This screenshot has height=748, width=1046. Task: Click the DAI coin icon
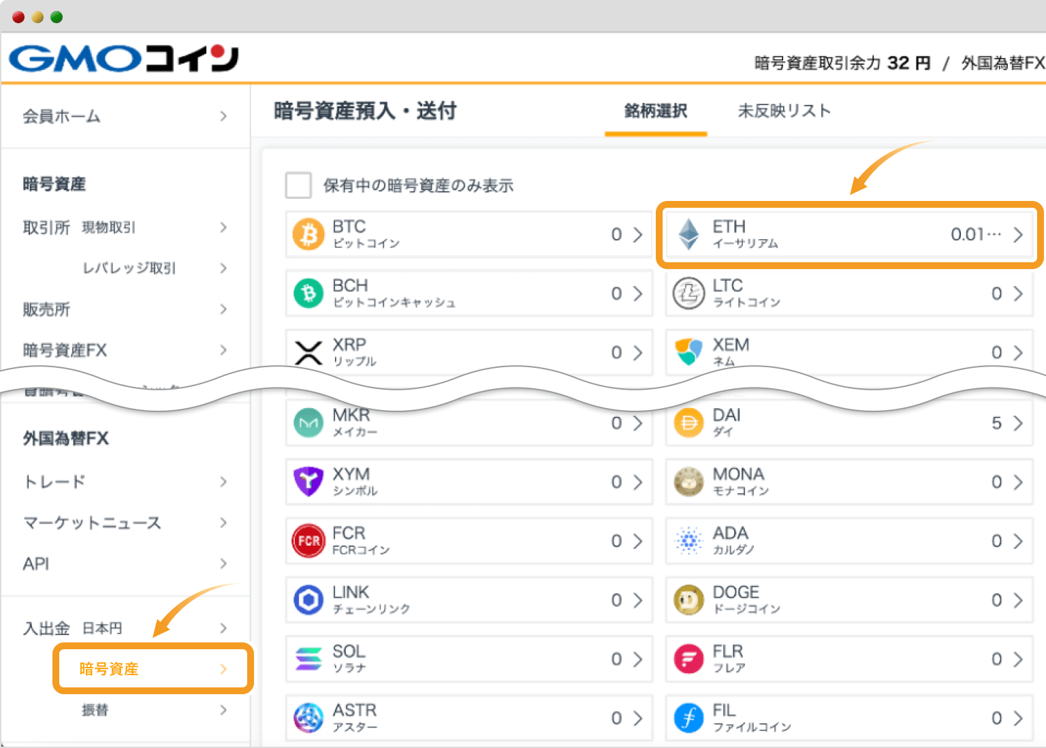(688, 423)
